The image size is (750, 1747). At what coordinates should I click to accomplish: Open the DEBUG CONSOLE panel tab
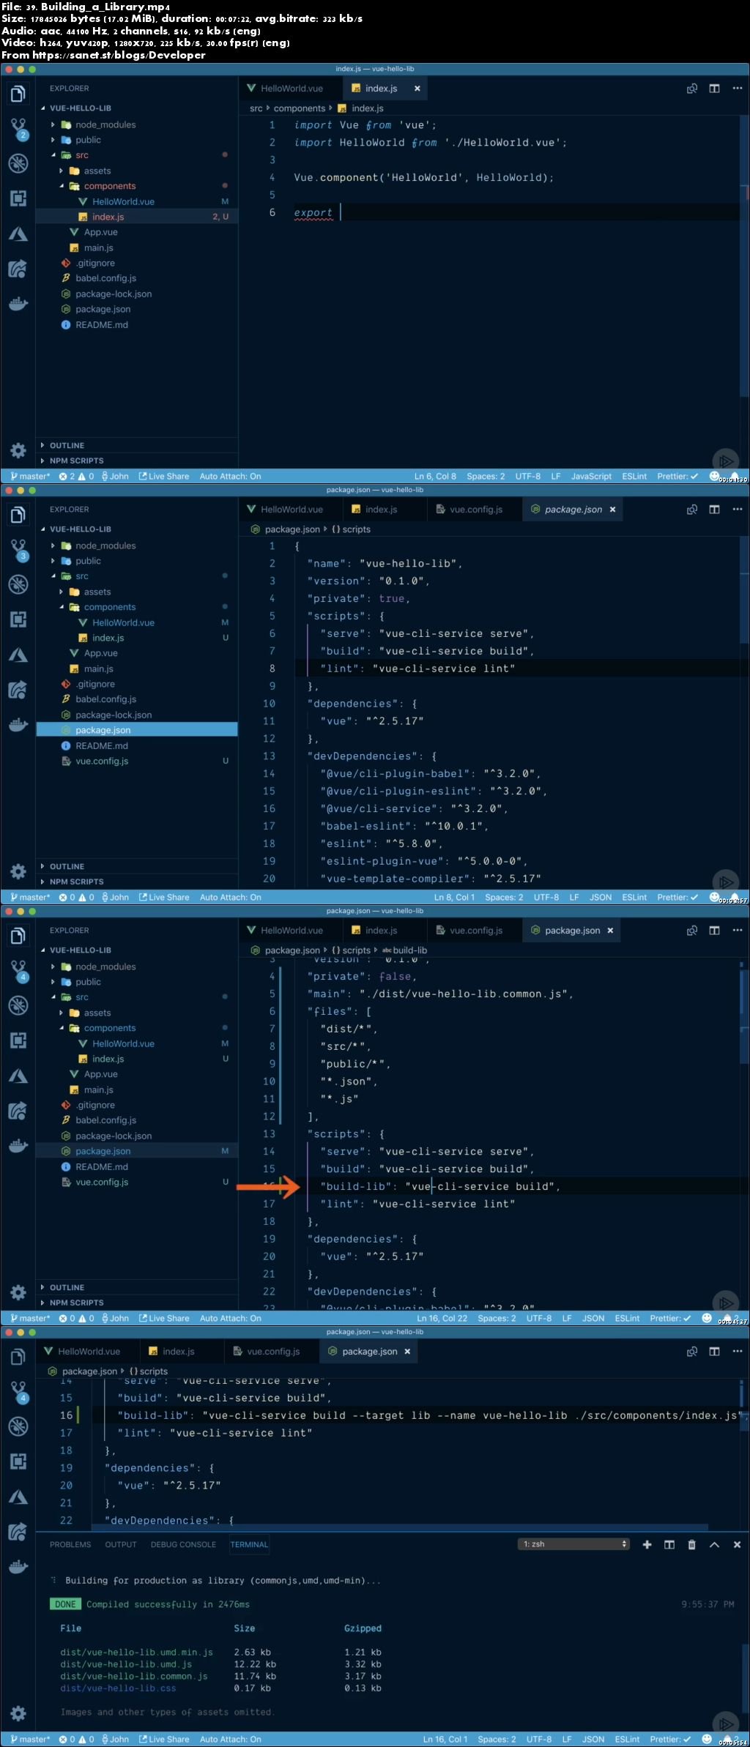tap(183, 1544)
